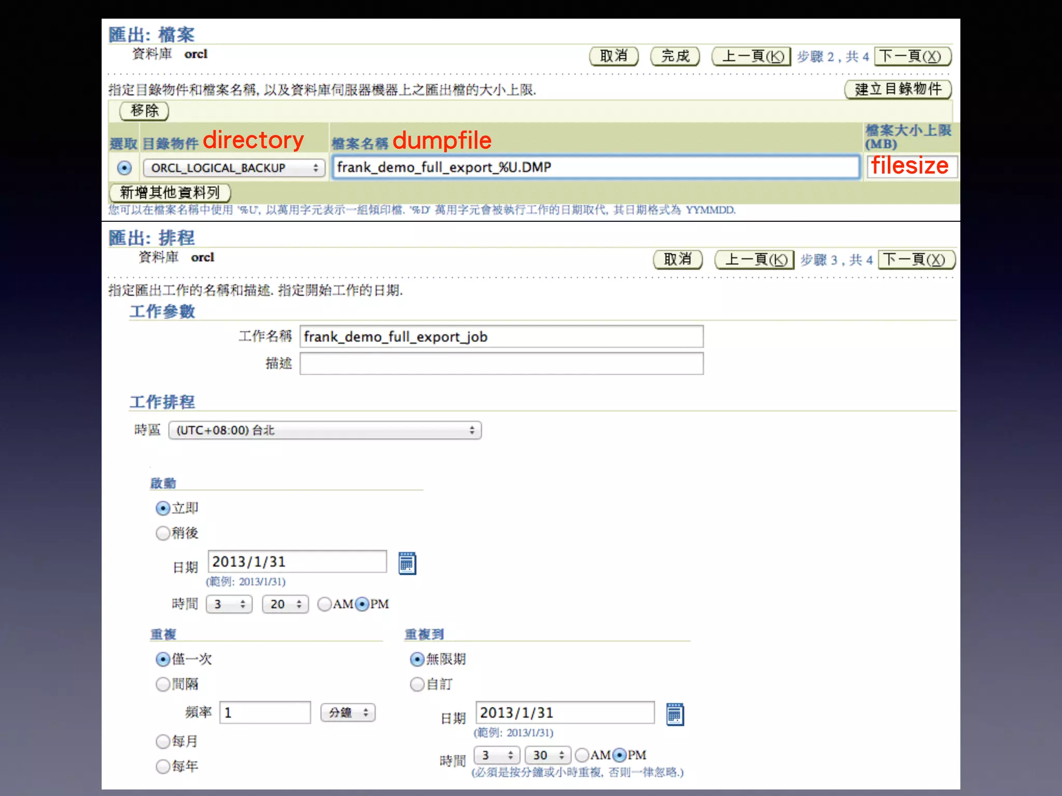Click 選取 column header
Screen dimensions: 1062x796
[x=123, y=144]
